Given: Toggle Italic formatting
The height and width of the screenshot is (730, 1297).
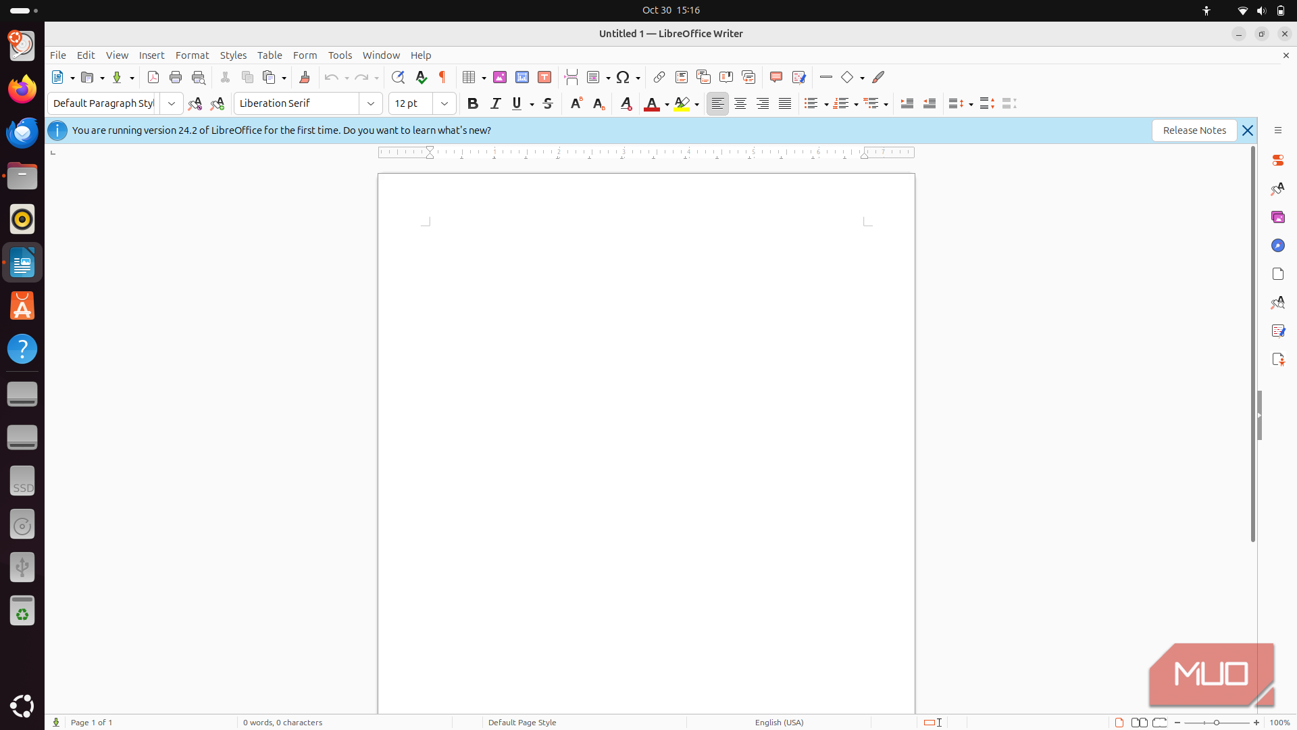Looking at the screenshot, I should click(x=496, y=103).
